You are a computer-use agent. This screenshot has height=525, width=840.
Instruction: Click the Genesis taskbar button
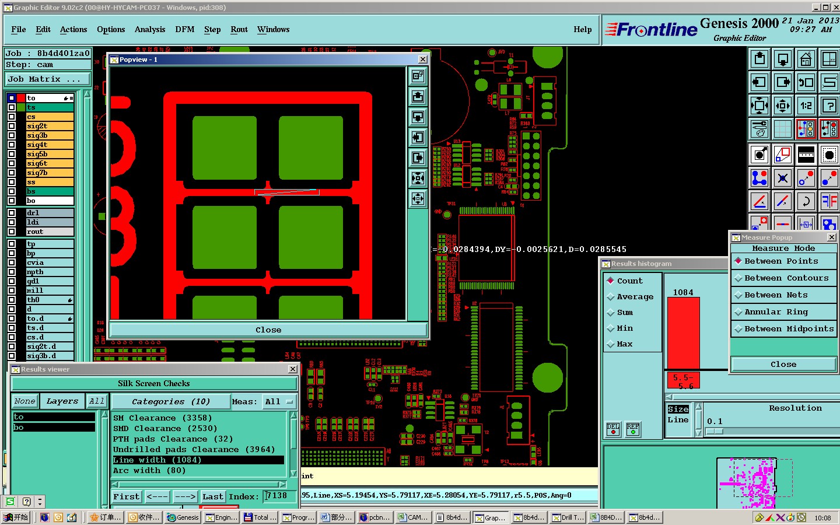[x=183, y=517]
